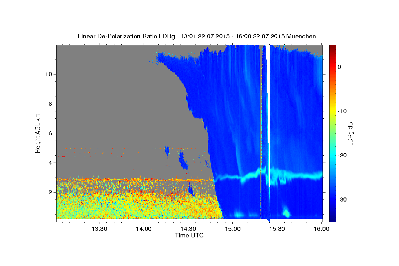The image size is (399, 266).
Task: Select the 14:00 time tick label
Action: coord(144,229)
